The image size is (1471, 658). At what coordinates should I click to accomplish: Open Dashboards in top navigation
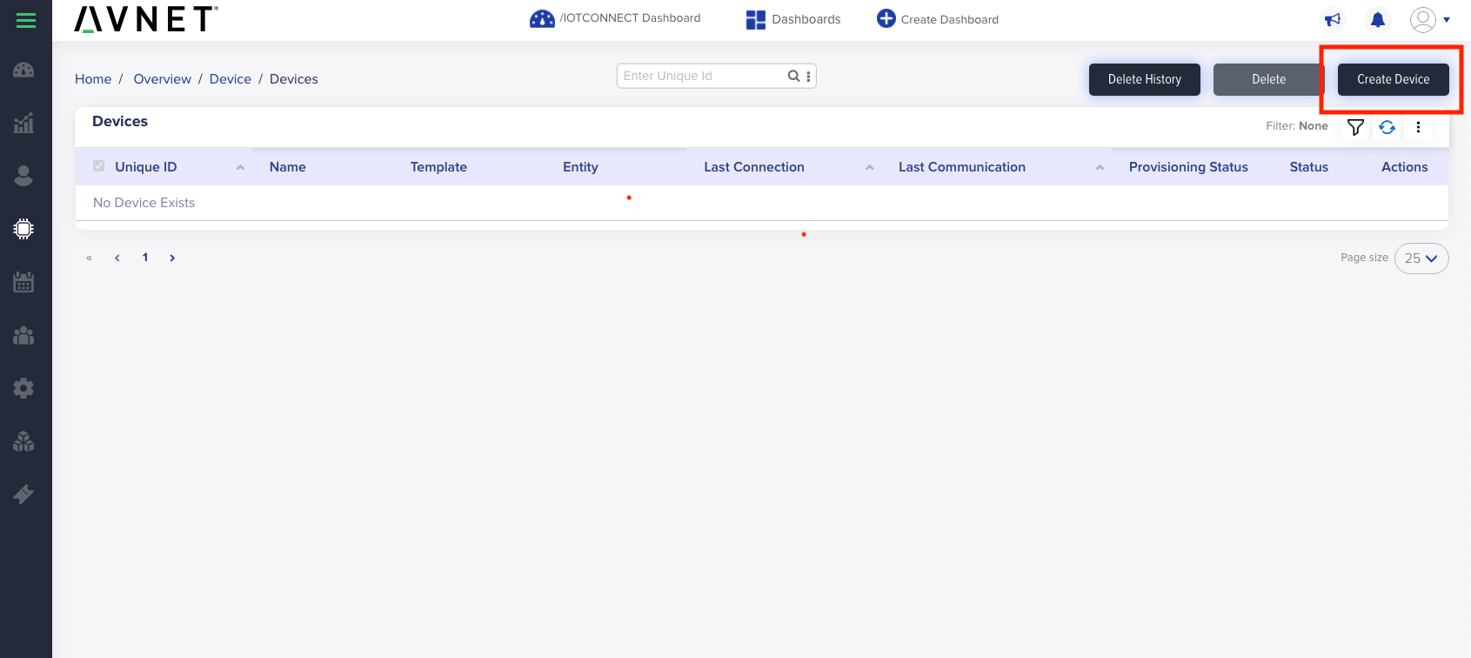point(793,19)
